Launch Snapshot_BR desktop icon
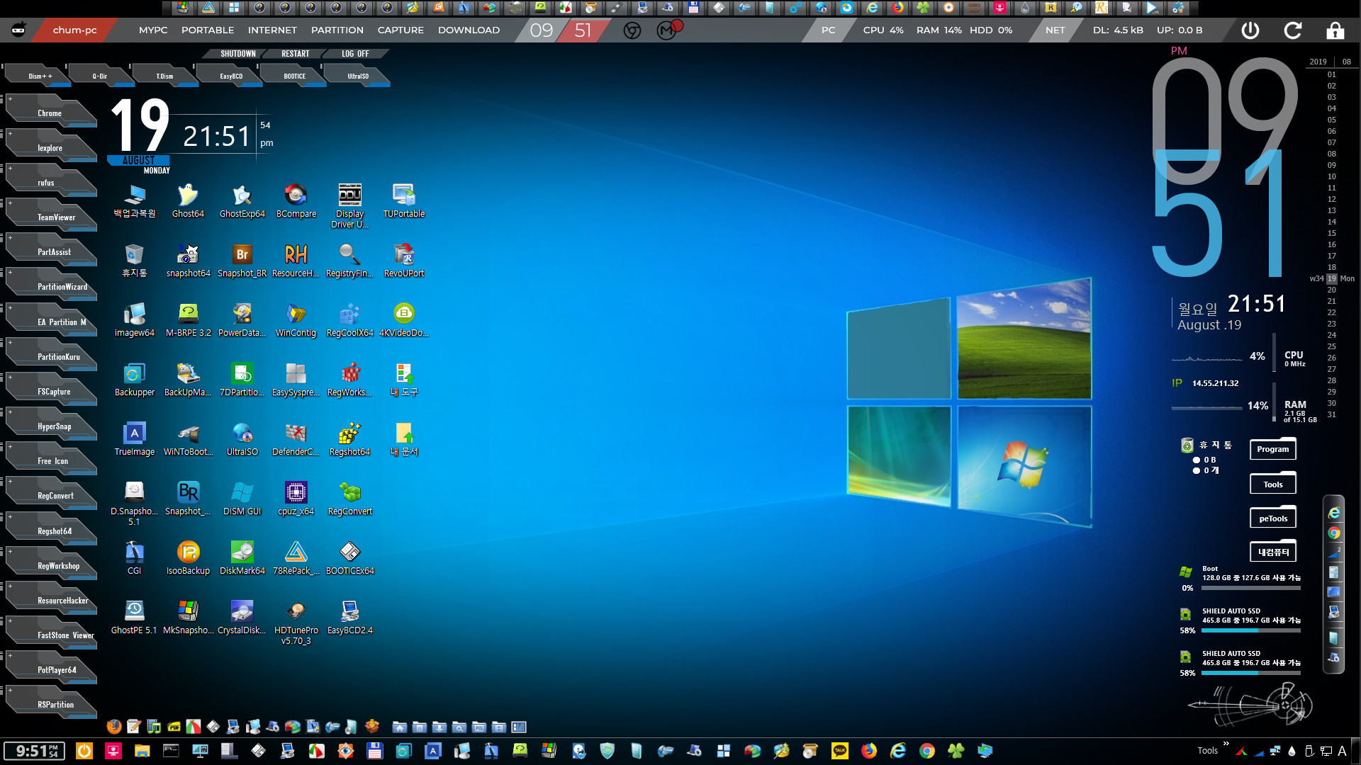Viewport: 1361px width, 765px height. pyautogui.click(x=242, y=260)
